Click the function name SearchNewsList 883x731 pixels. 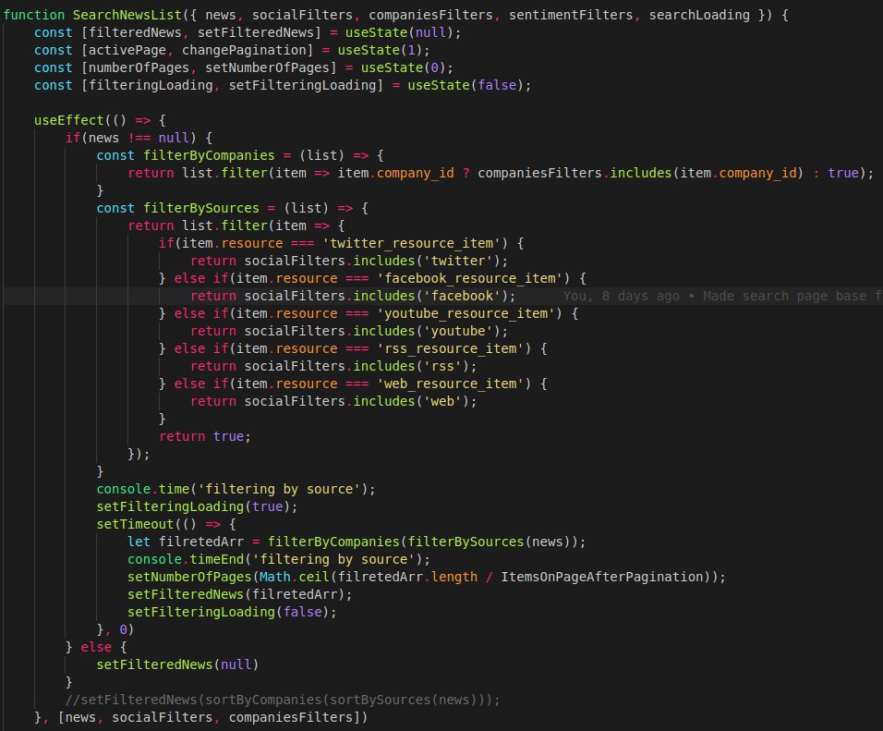coord(127,15)
